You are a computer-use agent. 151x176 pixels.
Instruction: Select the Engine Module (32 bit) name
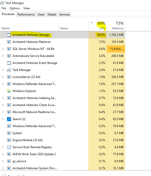tap(28, 140)
